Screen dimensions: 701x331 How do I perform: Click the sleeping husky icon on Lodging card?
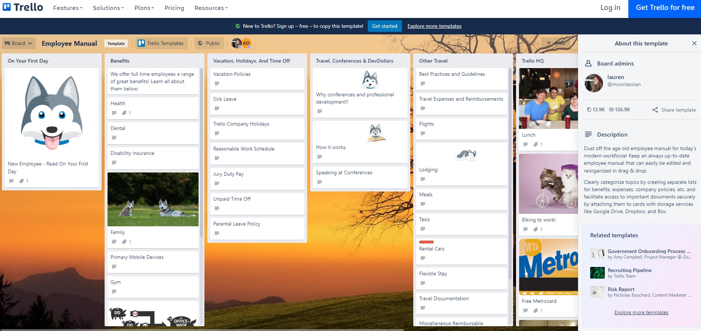466,155
